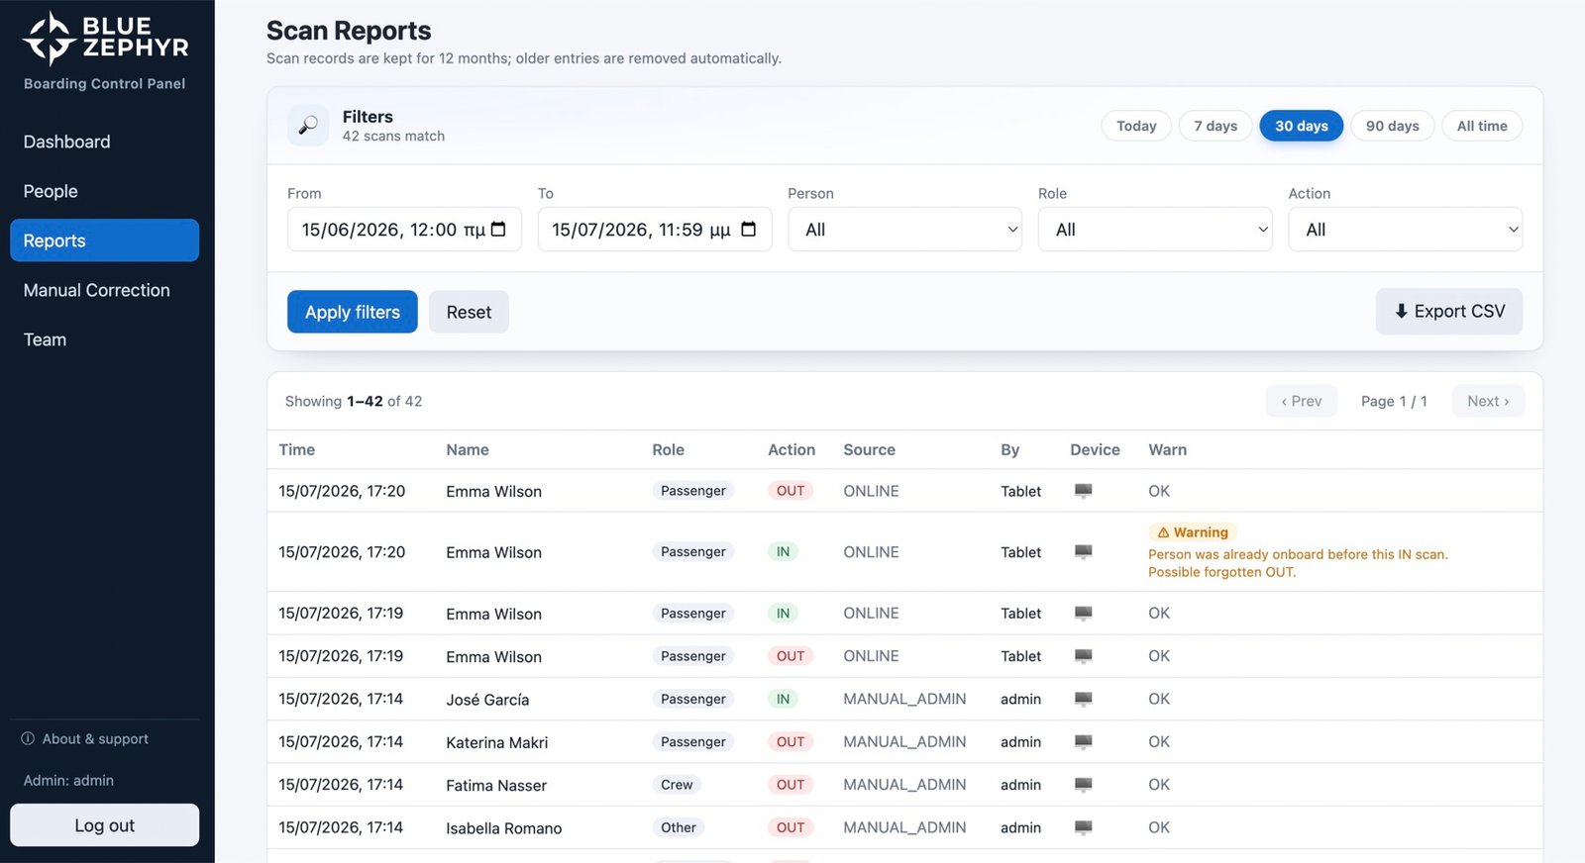Click device icon in Isabella Romano row
The image size is (1585, 863).
(x=1084, y=827)
